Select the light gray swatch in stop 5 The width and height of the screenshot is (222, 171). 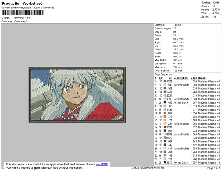[x=165, y=95]
